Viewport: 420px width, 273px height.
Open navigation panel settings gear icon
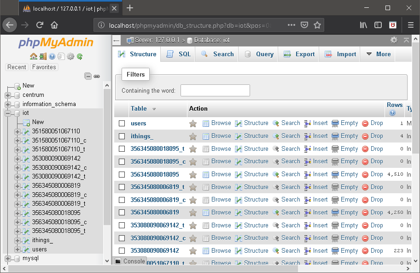click(70, 56)
